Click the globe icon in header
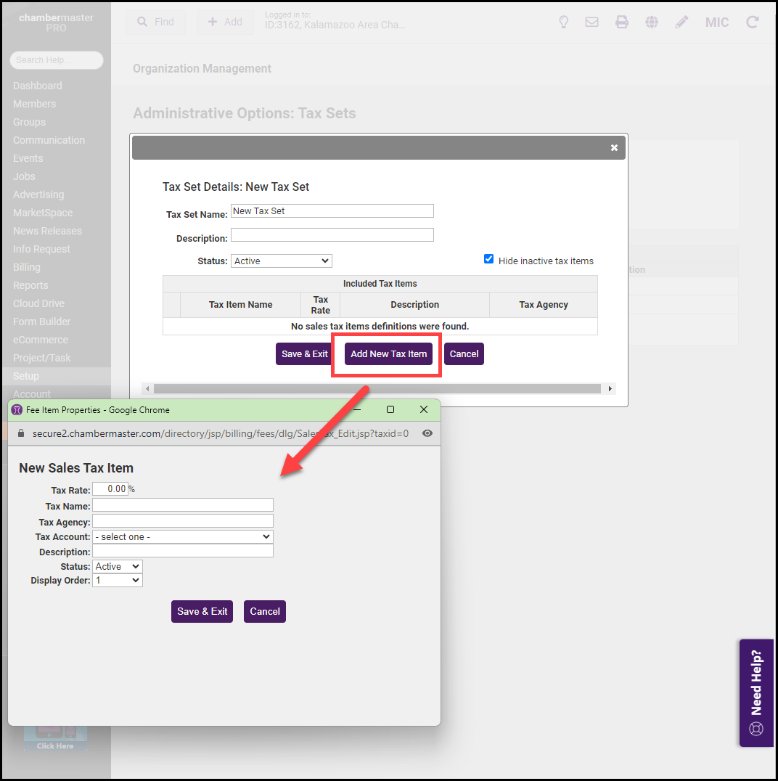This screenshot has height=781, width=778. pyautogui.click(x=652, y=22)
